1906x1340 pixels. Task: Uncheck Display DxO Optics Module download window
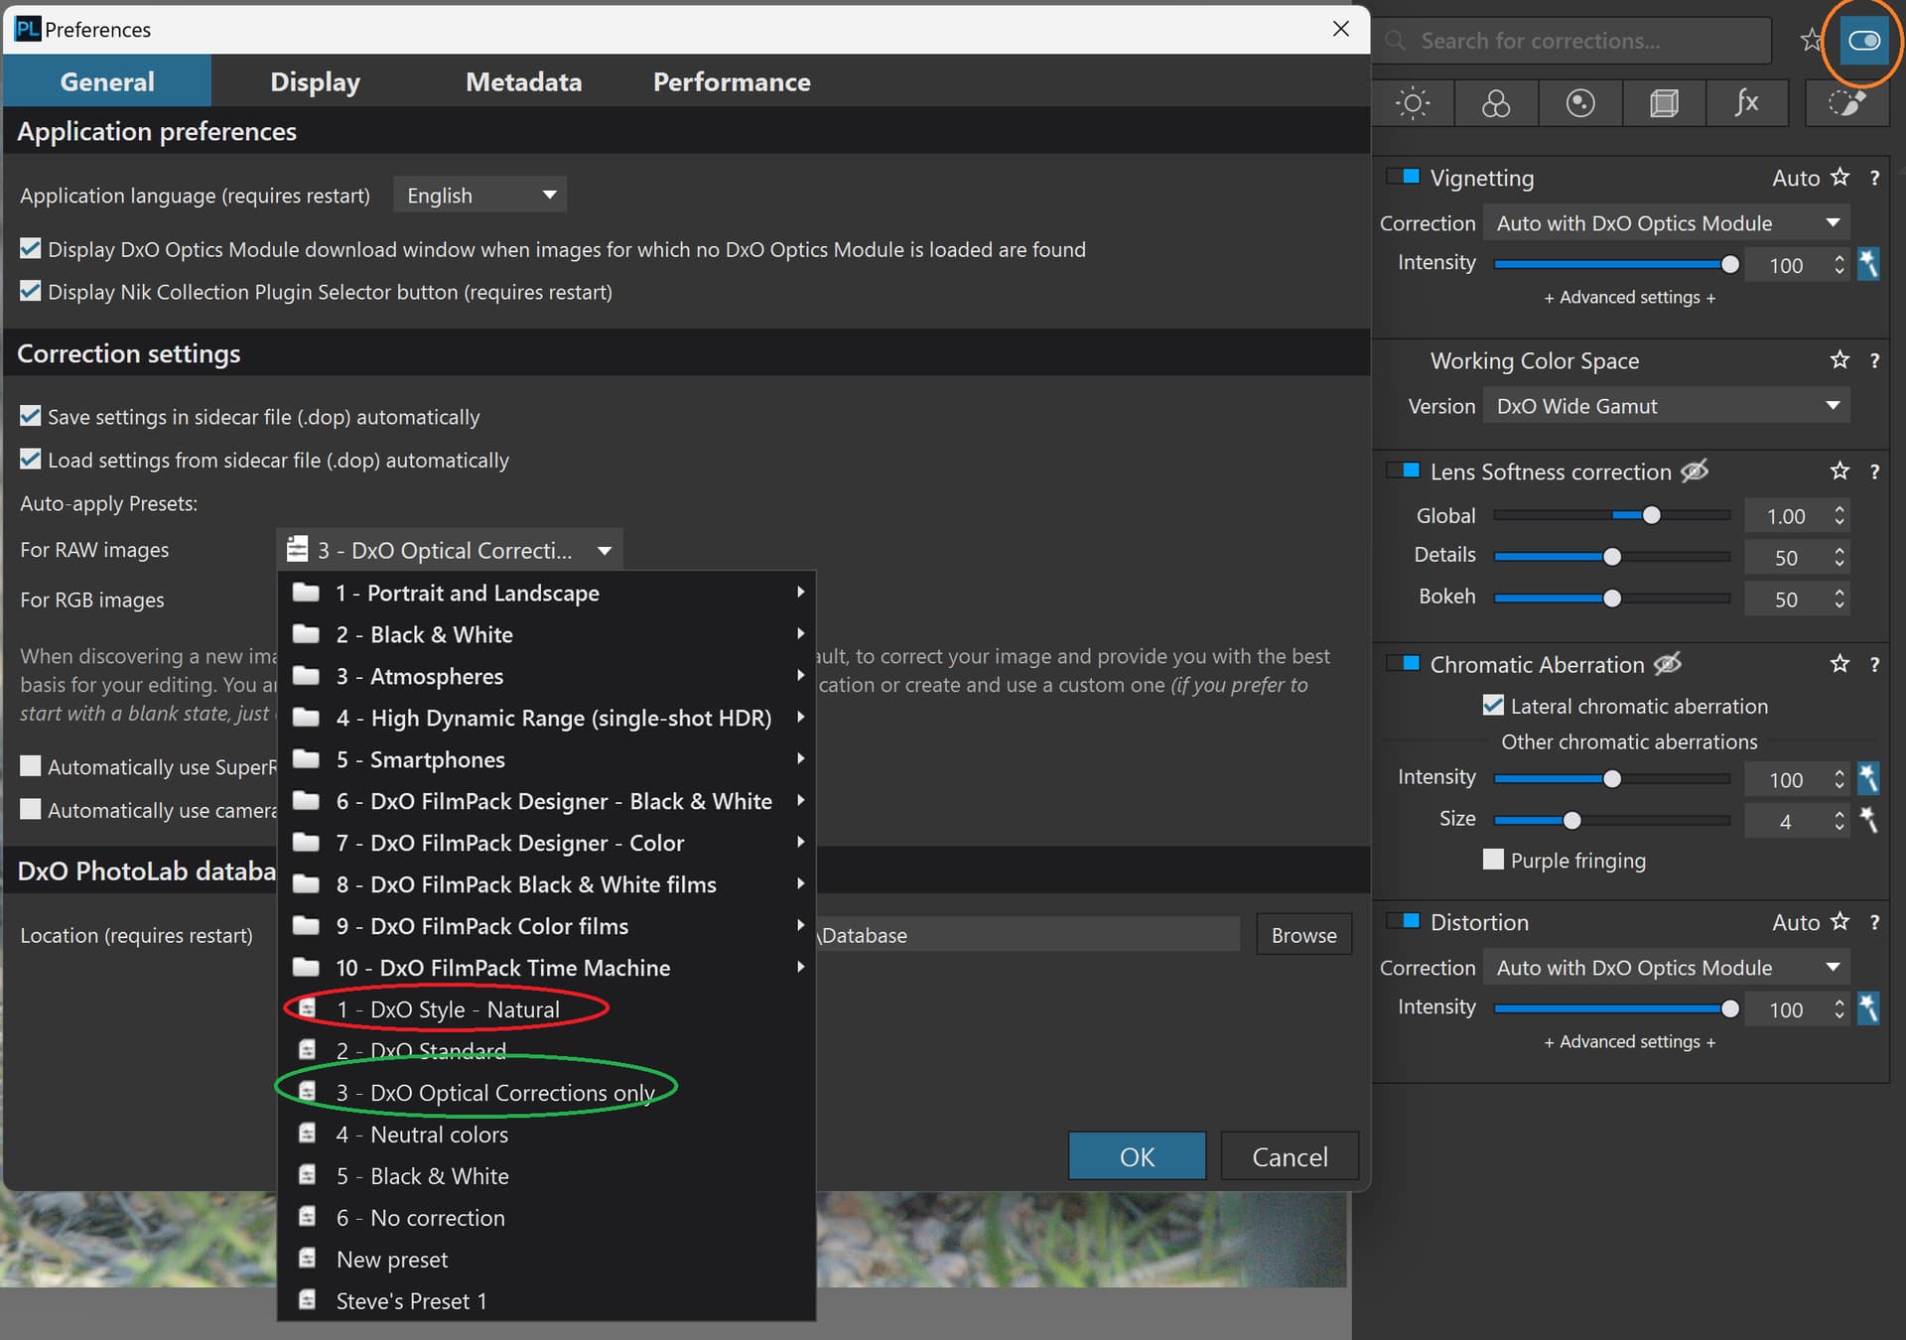coord(31,248)
